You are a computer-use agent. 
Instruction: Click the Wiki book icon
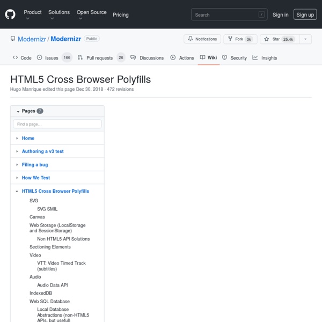202,57
